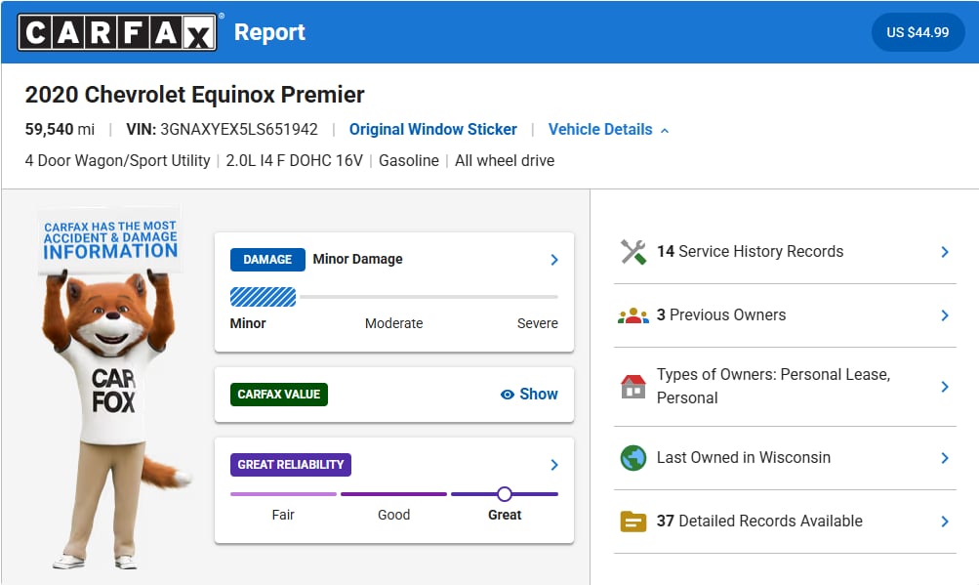Click the CARFAX logo
The image size is (979, 585).
pos(117,32)
